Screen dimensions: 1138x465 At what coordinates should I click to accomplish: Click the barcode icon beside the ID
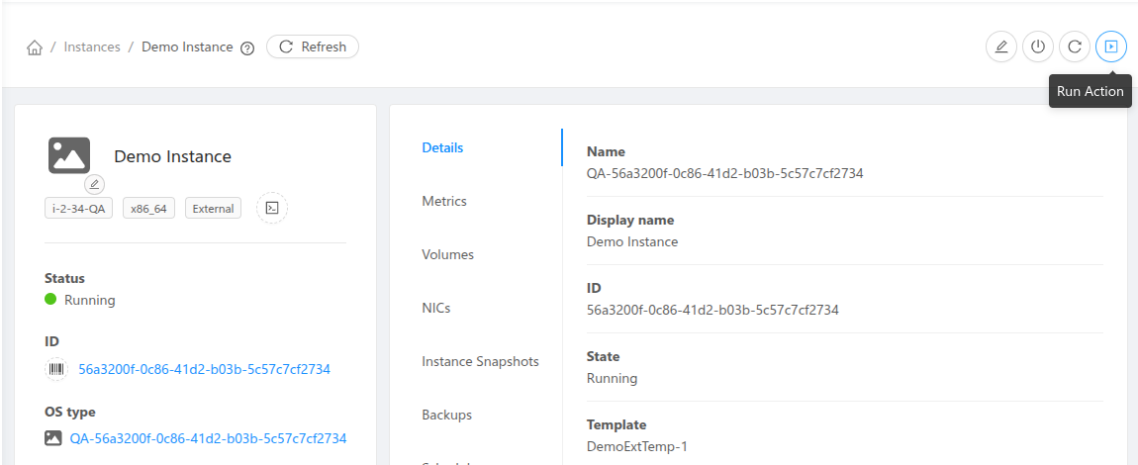point(55,369)
